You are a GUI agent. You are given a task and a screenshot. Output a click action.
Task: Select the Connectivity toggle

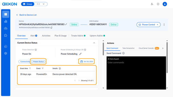pos(25,62)
